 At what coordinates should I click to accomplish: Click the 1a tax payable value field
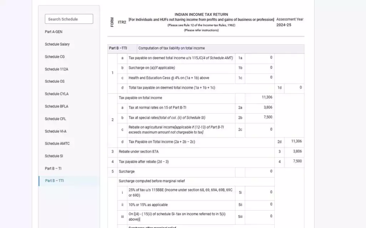click(x=259, y=58)
